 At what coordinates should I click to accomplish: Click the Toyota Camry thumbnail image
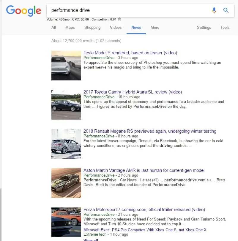tap(66, 105)
